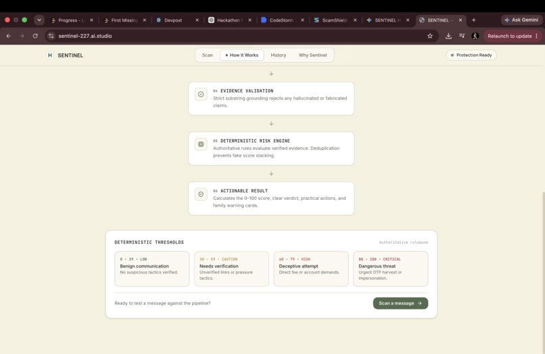Image resolution: width=545 pixels, height=354 pixels.
Task: Open the History section
Action: click(279, 55)
